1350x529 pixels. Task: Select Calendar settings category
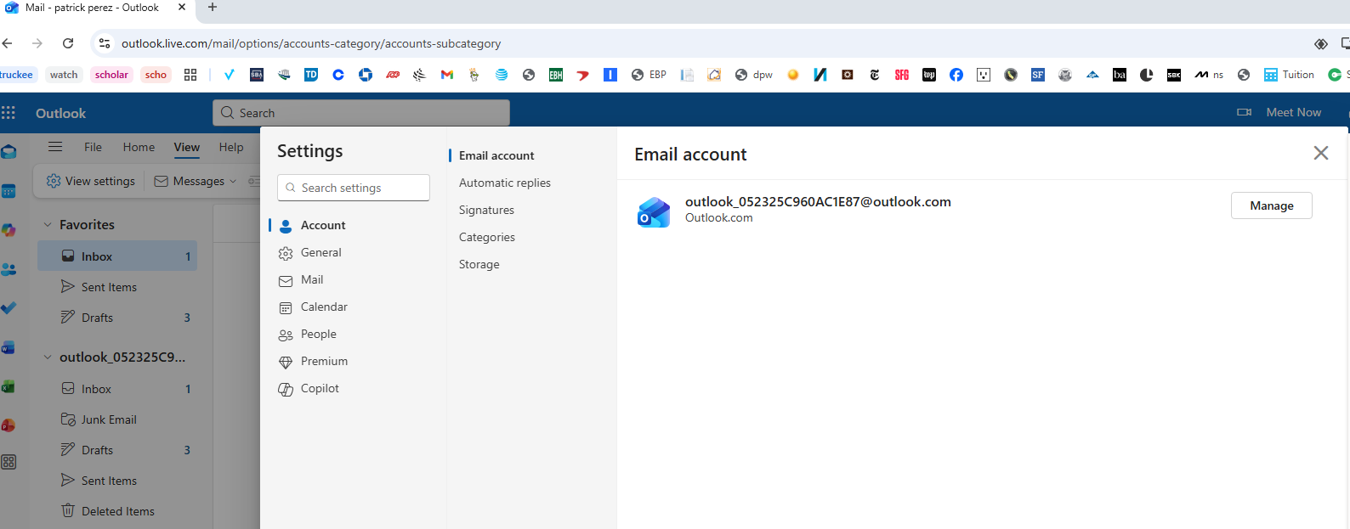click(x=353, y=307)
